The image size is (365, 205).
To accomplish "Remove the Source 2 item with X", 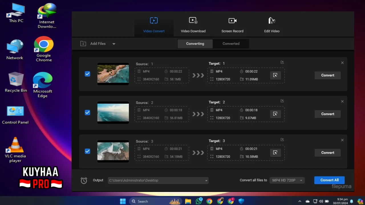I will 342,101.
